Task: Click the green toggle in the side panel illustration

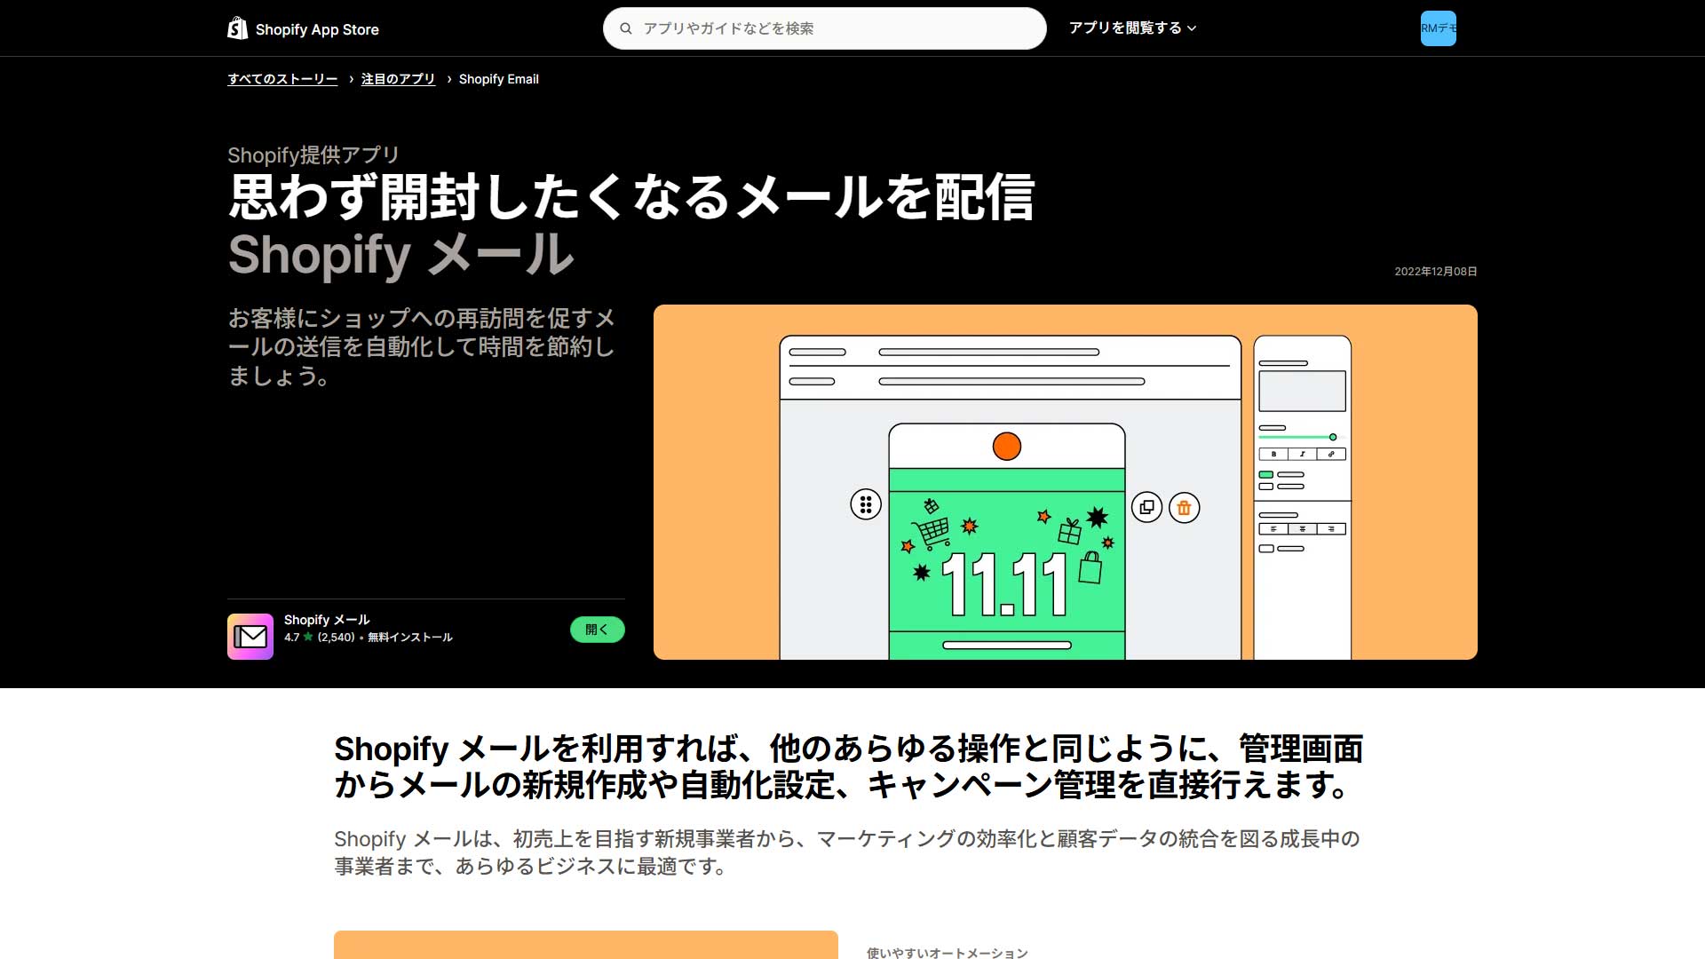Action: point(1266,475)
